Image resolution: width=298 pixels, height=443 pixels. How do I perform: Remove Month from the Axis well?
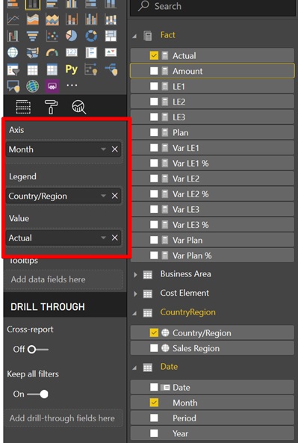(115, 149)
